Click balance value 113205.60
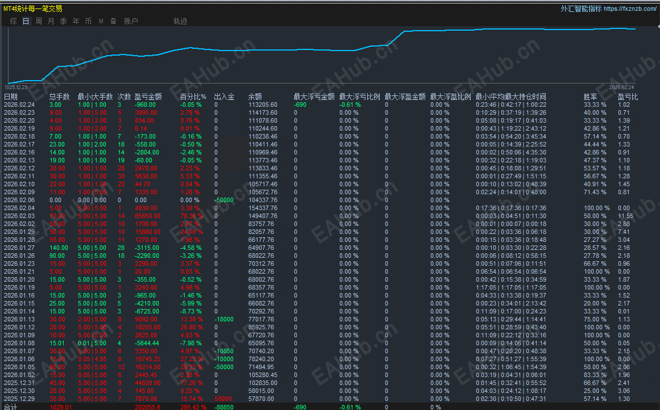Viewport: 660px width, 410px height. click(263, 104)
